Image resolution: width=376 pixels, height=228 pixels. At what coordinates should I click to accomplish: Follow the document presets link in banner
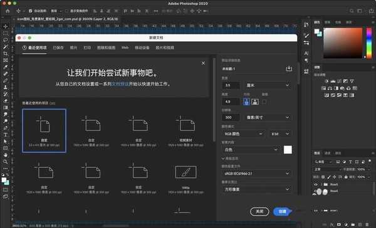point(120,84)
